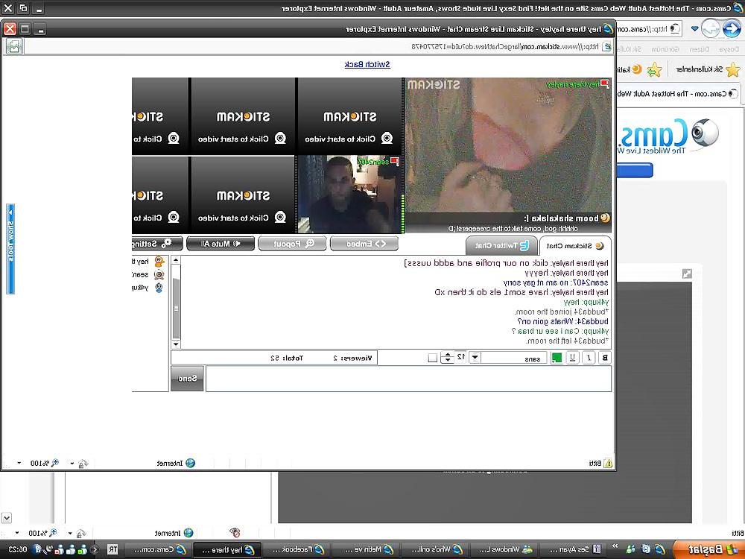Send the chat message with Send
745x559 pixels.
click(187, 379)
